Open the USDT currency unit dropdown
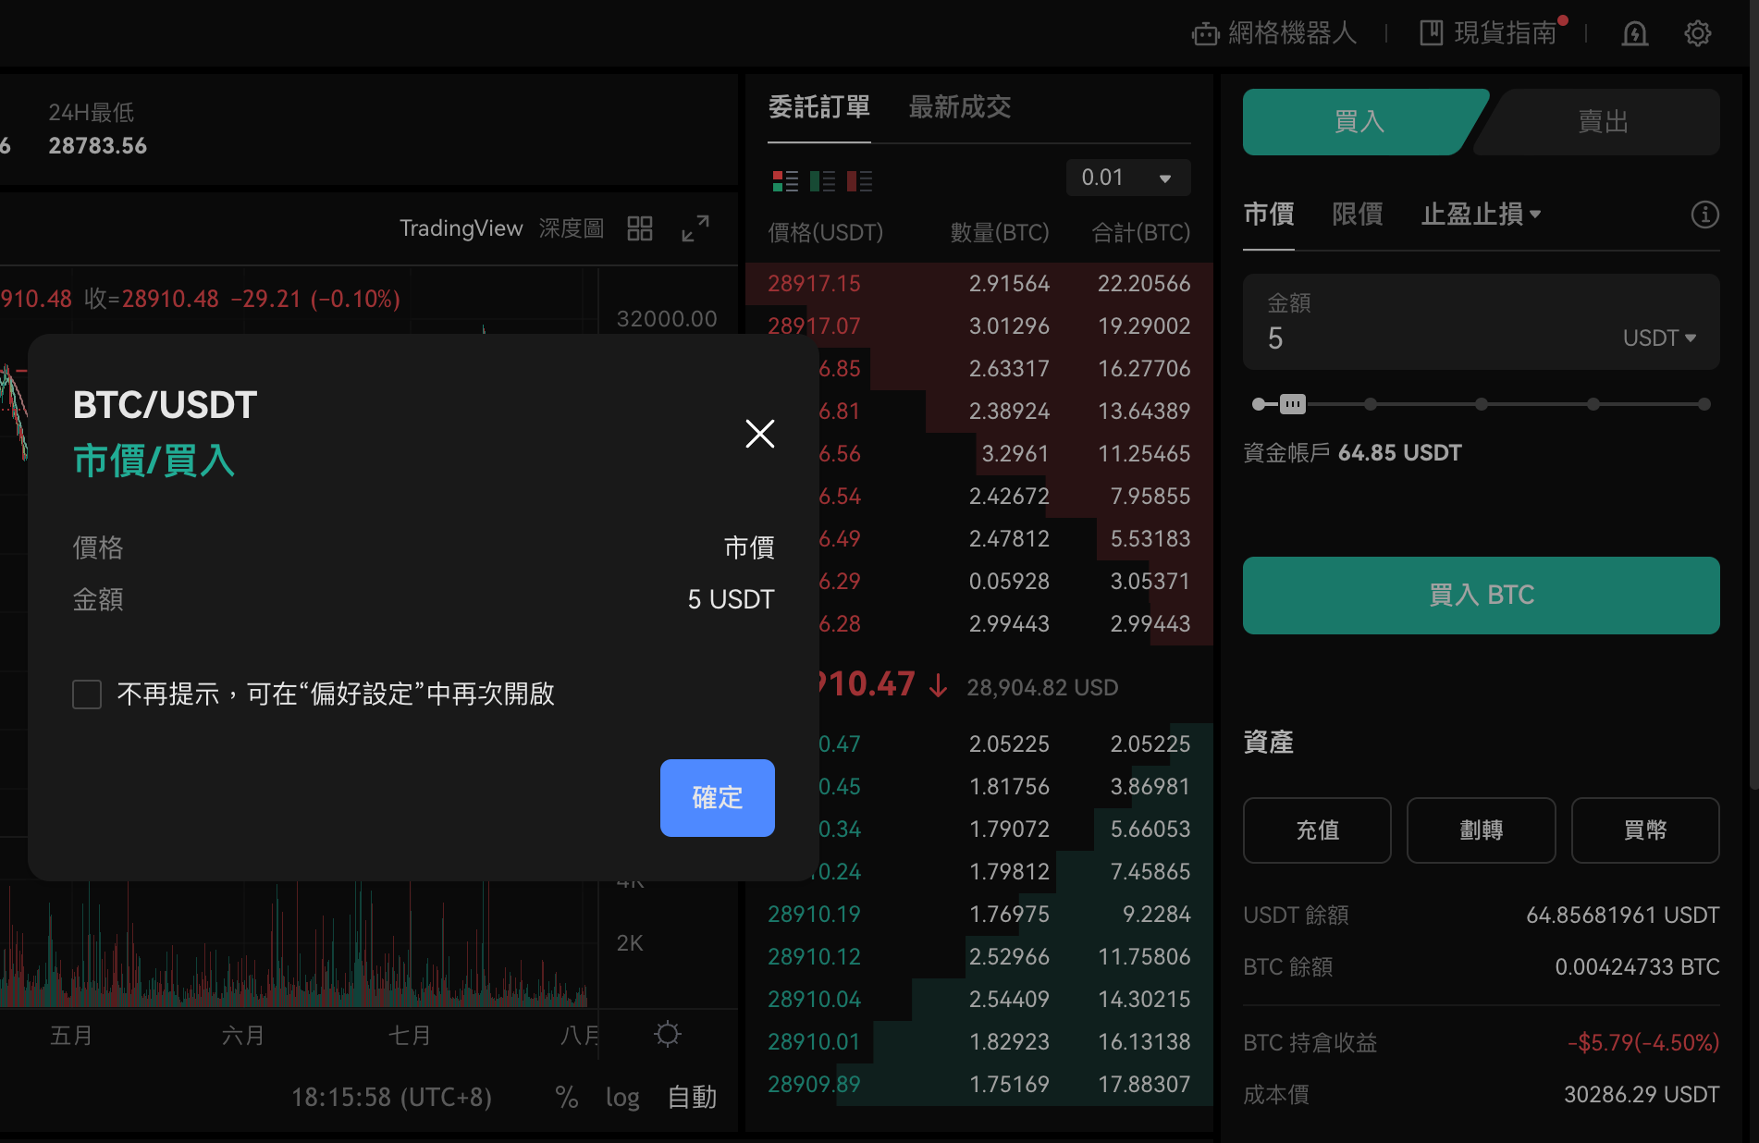The width and height of the screenshot is (1759, 1143). 1659,338
